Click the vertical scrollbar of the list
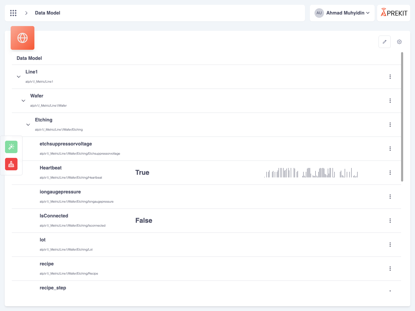Image resolution: width=415 pixels, height=311 pixels. [x=402, y=117]
